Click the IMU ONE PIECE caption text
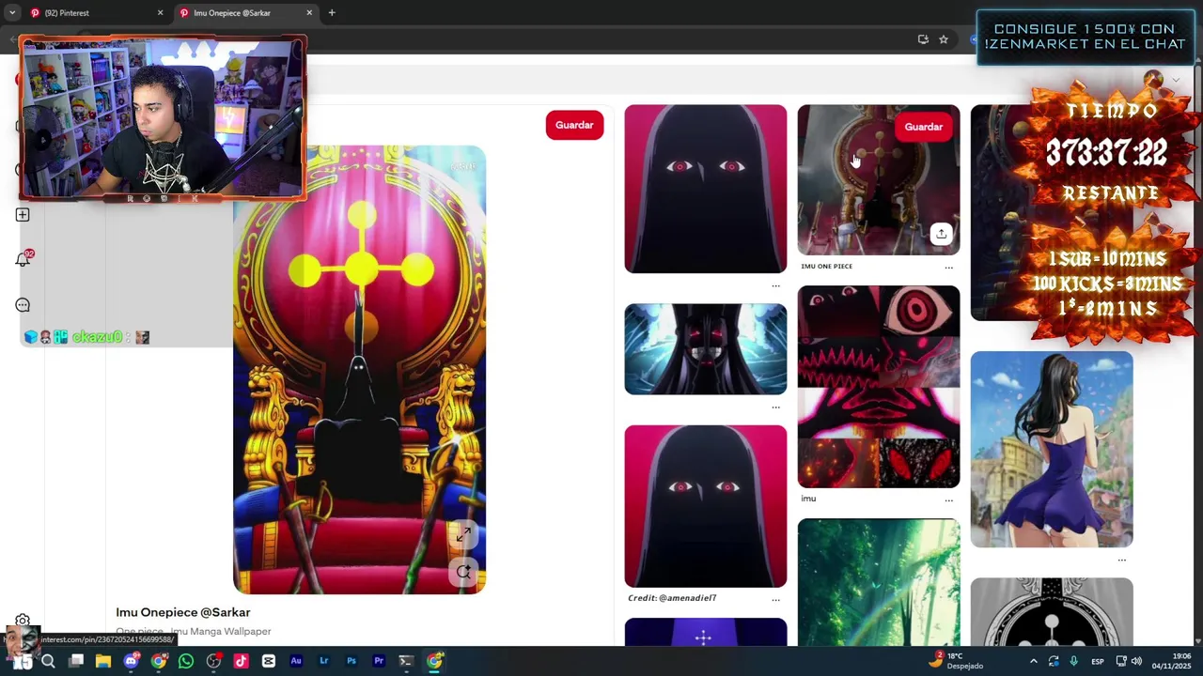 point(827,266)
